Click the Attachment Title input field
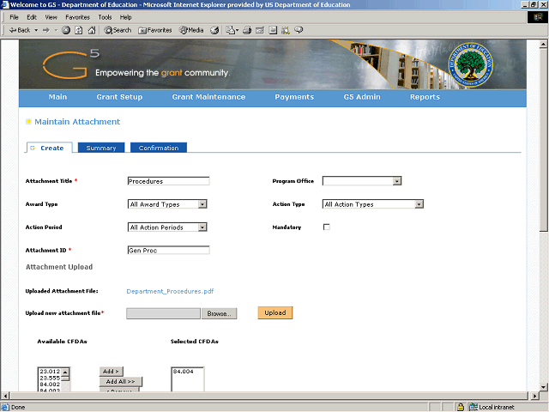 168,181
